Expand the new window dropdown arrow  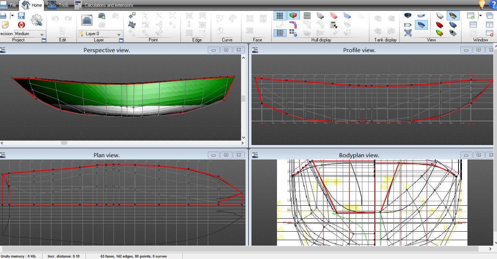[480, 16]
